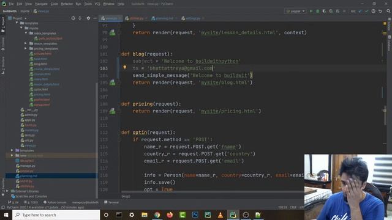The width and height of the screenshot is (392, 220).
Task: Collapse the index_templates folder
Action: click(x=26, y=33)
